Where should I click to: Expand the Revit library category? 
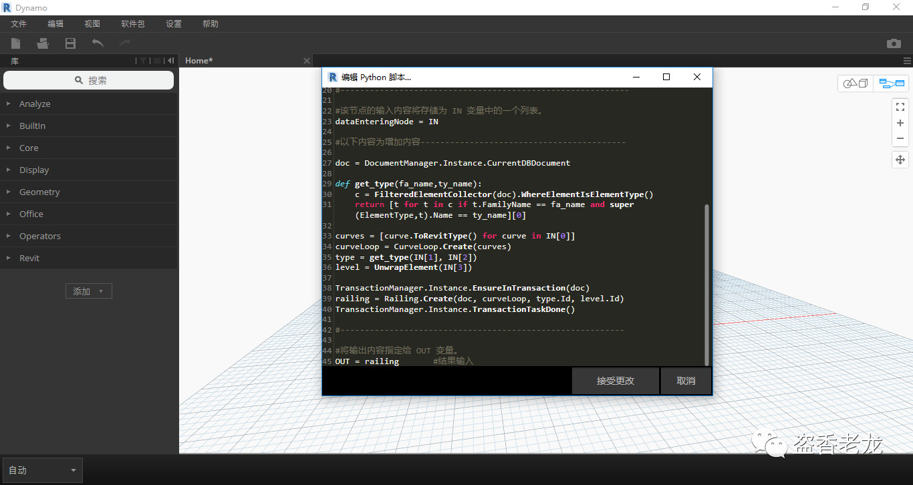tap(89, 259)
